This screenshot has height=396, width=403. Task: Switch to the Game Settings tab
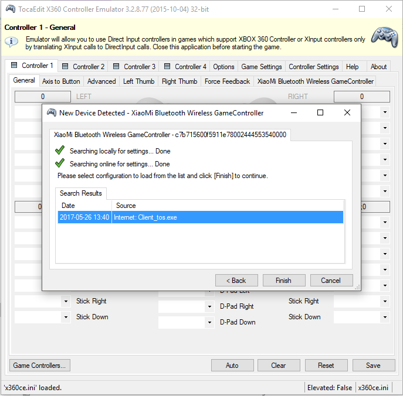coord(262,67)
